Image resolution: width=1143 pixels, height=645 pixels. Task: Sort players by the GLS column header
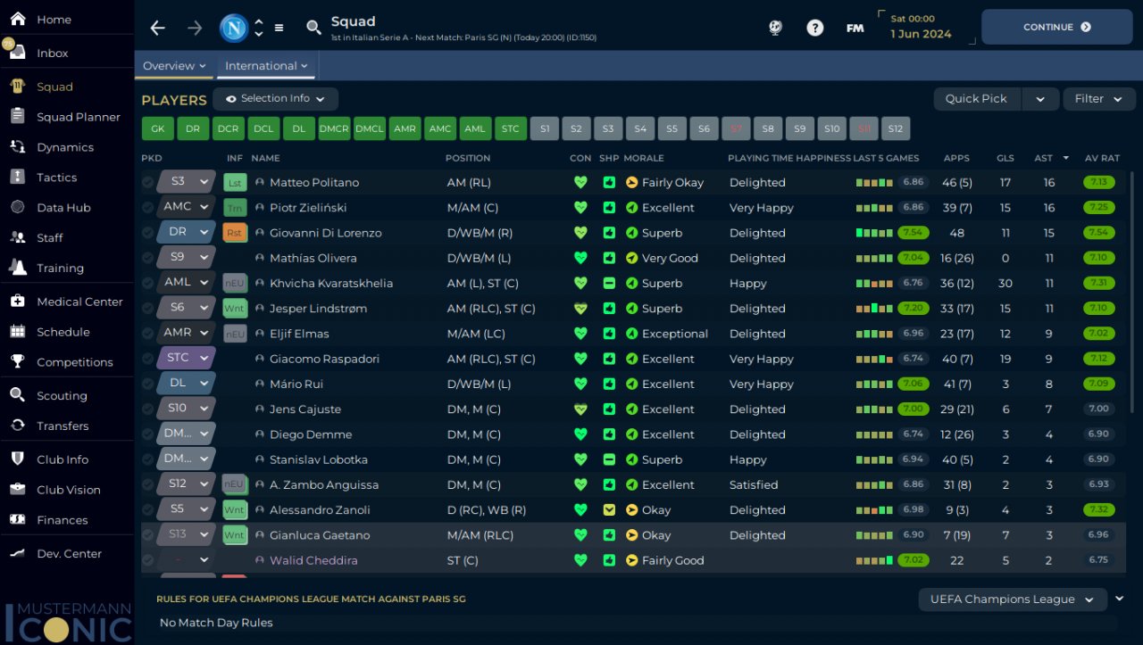[1005, 158]
